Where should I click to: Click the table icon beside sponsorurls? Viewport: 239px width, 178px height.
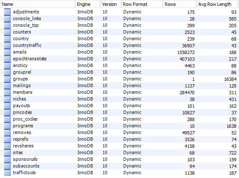click(x=8, y=159)
